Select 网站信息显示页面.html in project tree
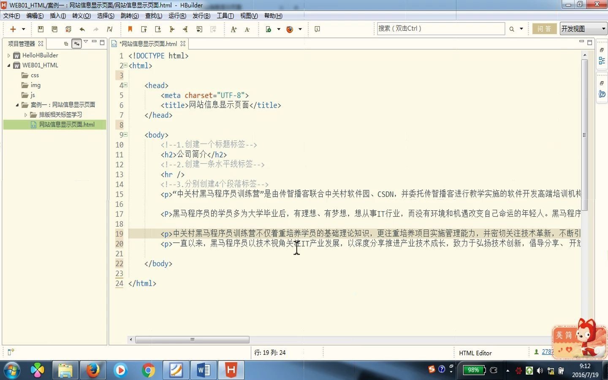This screenshot has width=608, height=380. click(x=67, y=125)
